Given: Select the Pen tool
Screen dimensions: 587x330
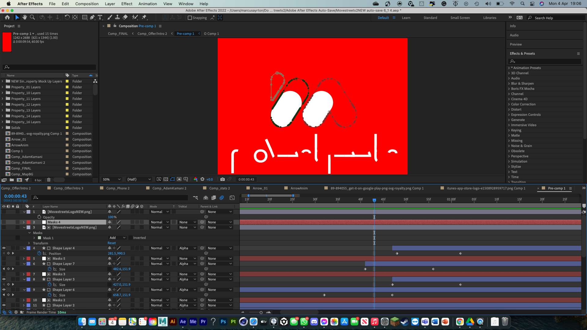Looking at the screenshot, I should [x=92, y=17].
